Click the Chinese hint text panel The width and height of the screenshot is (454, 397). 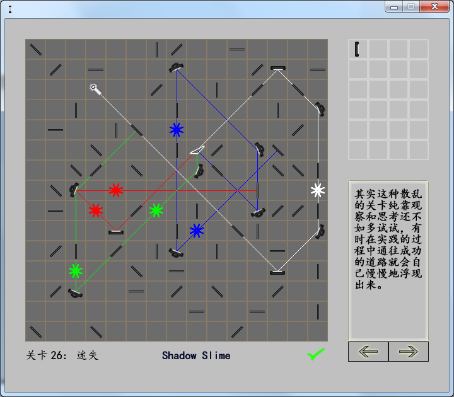[x=388, y=261]
